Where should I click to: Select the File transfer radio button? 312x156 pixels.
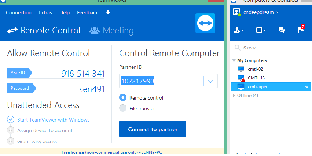point(123,108)
